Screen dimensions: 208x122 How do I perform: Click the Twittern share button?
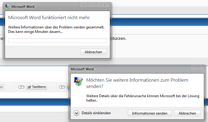[x=37, y=87]
